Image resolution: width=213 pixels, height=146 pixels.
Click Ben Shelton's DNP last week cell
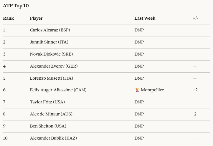139,126
